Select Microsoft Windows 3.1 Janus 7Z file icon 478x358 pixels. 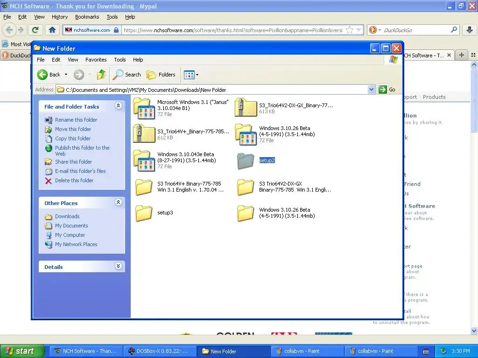tap(144, 108)
